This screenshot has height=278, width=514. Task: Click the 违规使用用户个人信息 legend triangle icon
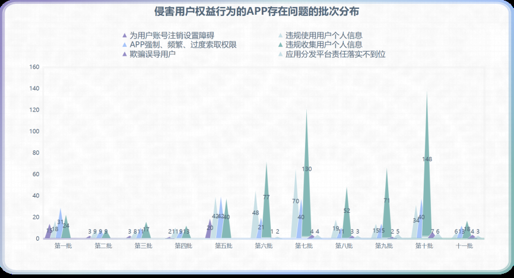pos(280,36)
